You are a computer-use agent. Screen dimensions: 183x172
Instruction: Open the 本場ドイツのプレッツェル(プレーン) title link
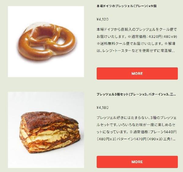click(x=126, y=6)
